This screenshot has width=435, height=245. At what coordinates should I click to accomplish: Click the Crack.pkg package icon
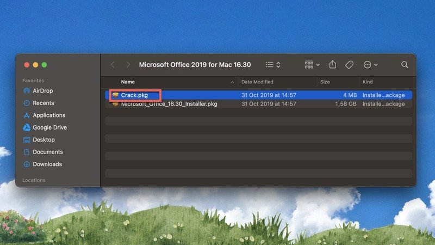coord(115,95)
